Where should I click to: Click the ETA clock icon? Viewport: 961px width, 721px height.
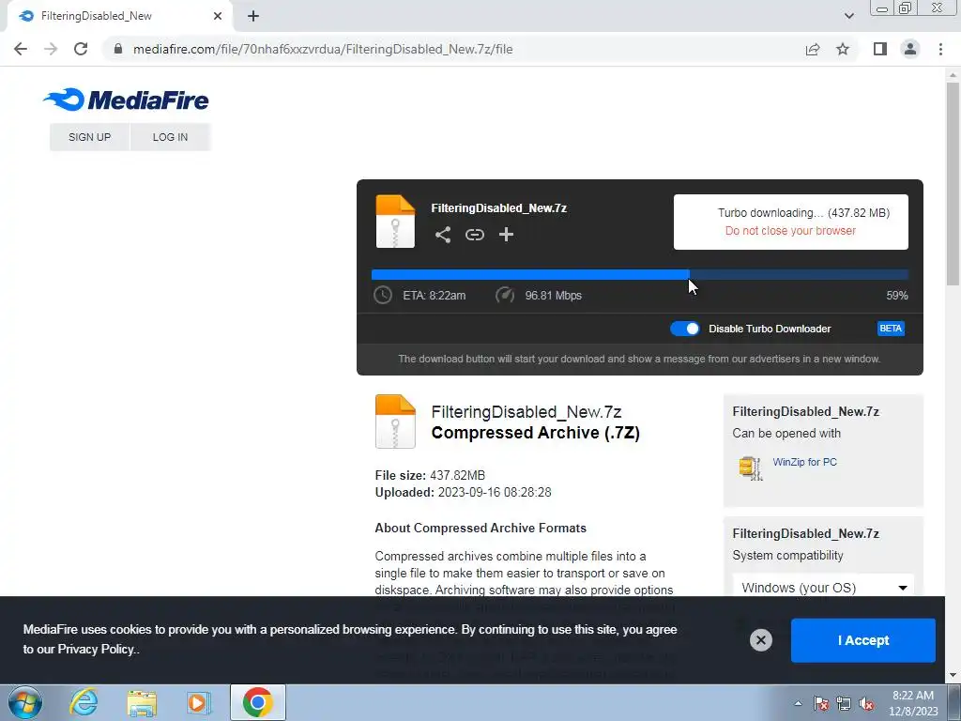(383, 295)
